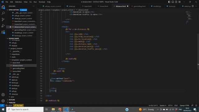
Task: Click the 1 unsaved badge in Open Editors
Action: [x=23, y=10]
